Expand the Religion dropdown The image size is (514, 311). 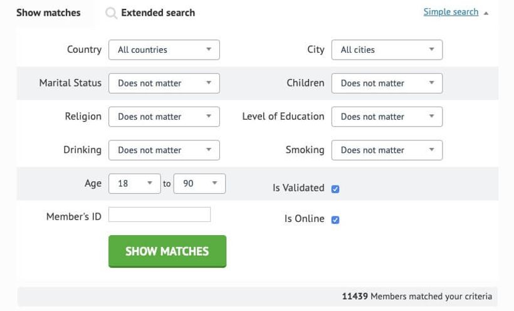[164, 117]
